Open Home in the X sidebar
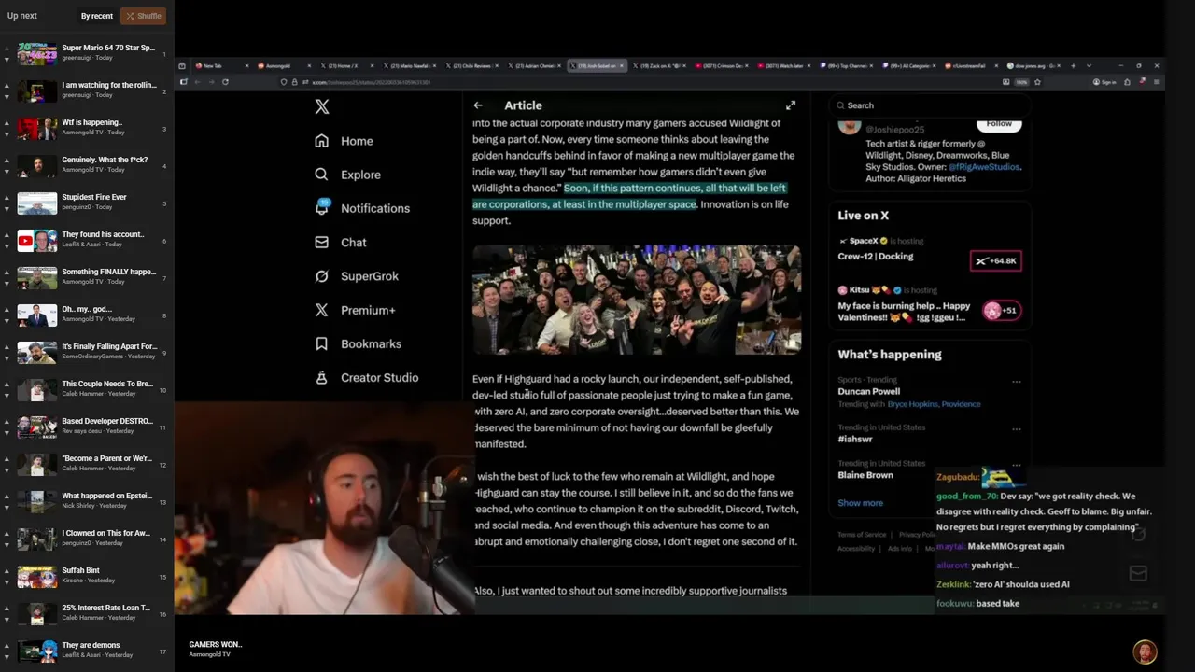 coord(344,141)
